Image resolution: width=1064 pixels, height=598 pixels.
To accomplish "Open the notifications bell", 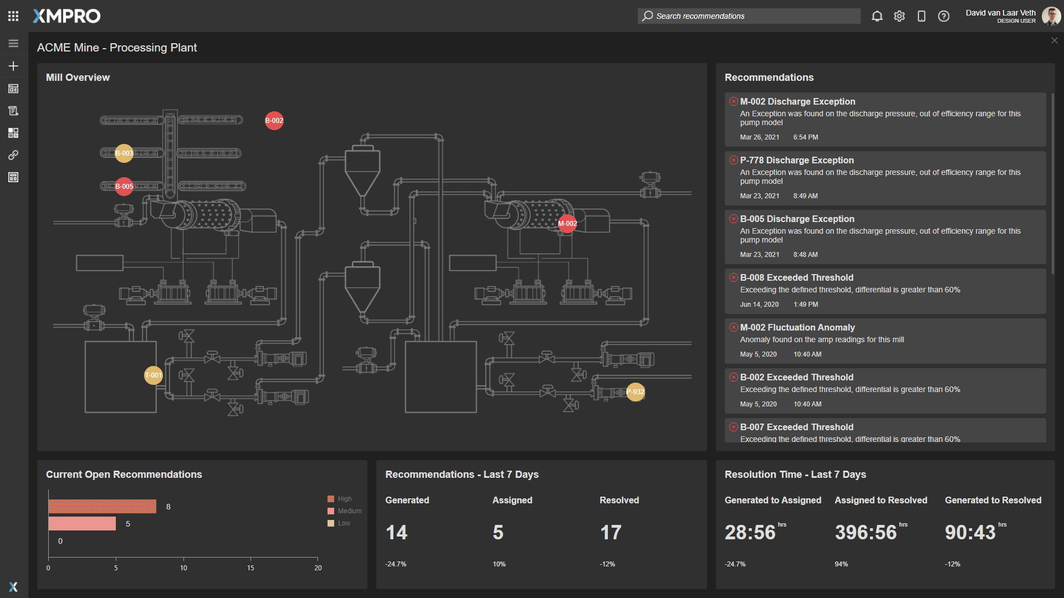I will tap(877, 16).
